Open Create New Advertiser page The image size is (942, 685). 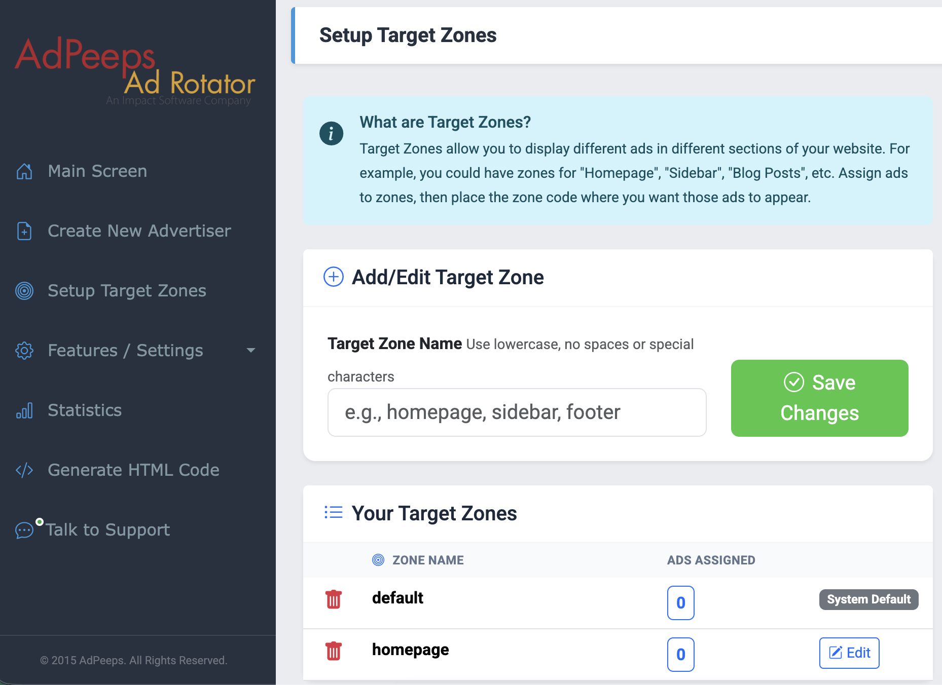pos(139,231)
